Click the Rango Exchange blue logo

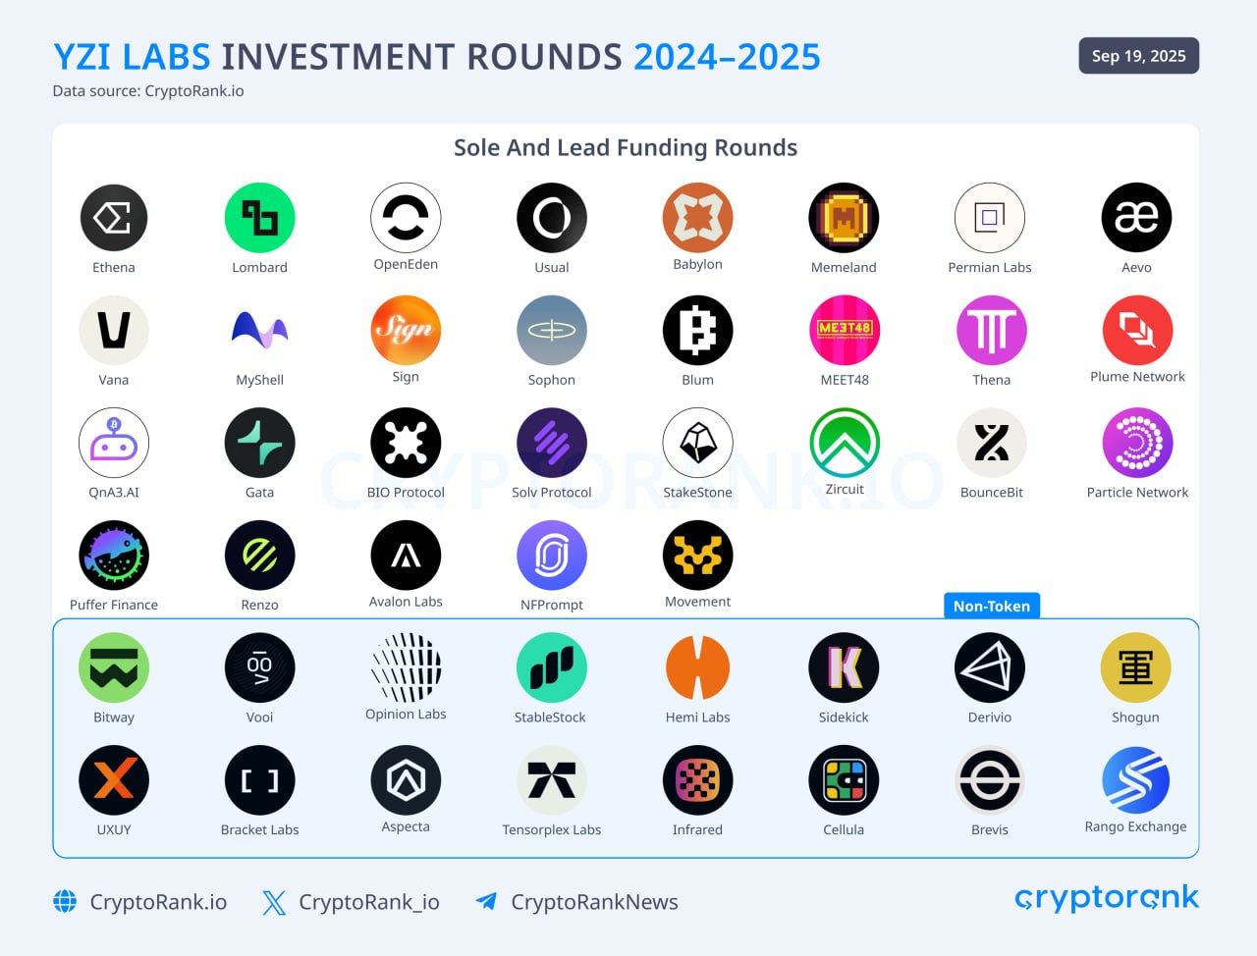coord(1136,780)
